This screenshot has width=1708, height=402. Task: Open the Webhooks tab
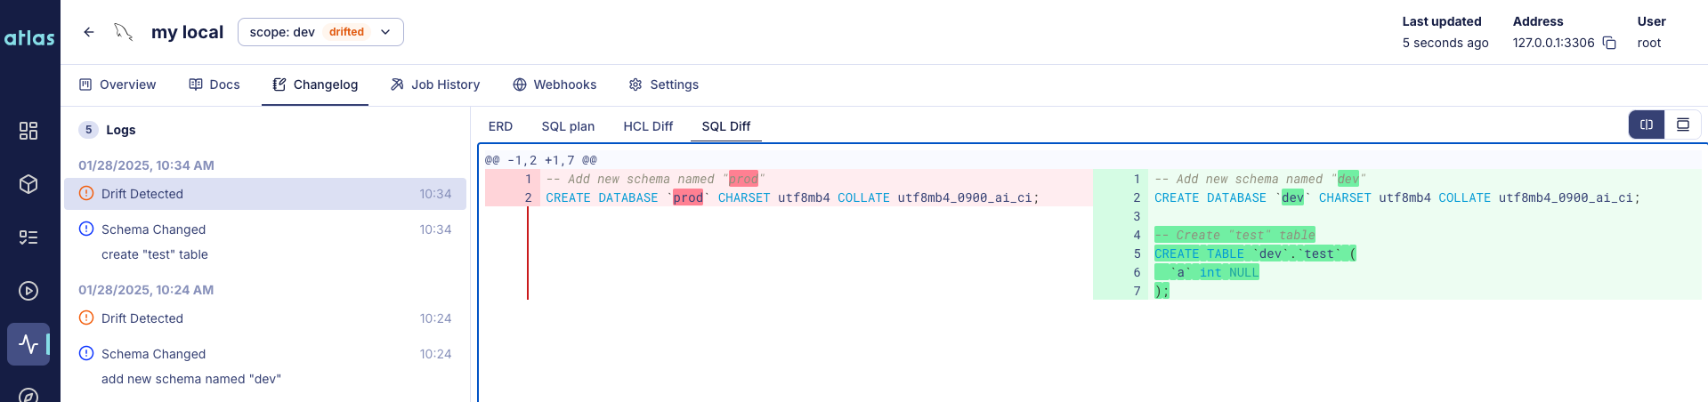click(554, 84)
